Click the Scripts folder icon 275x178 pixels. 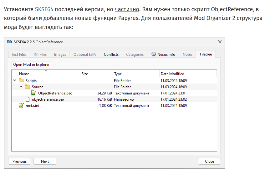click(21, 80)
